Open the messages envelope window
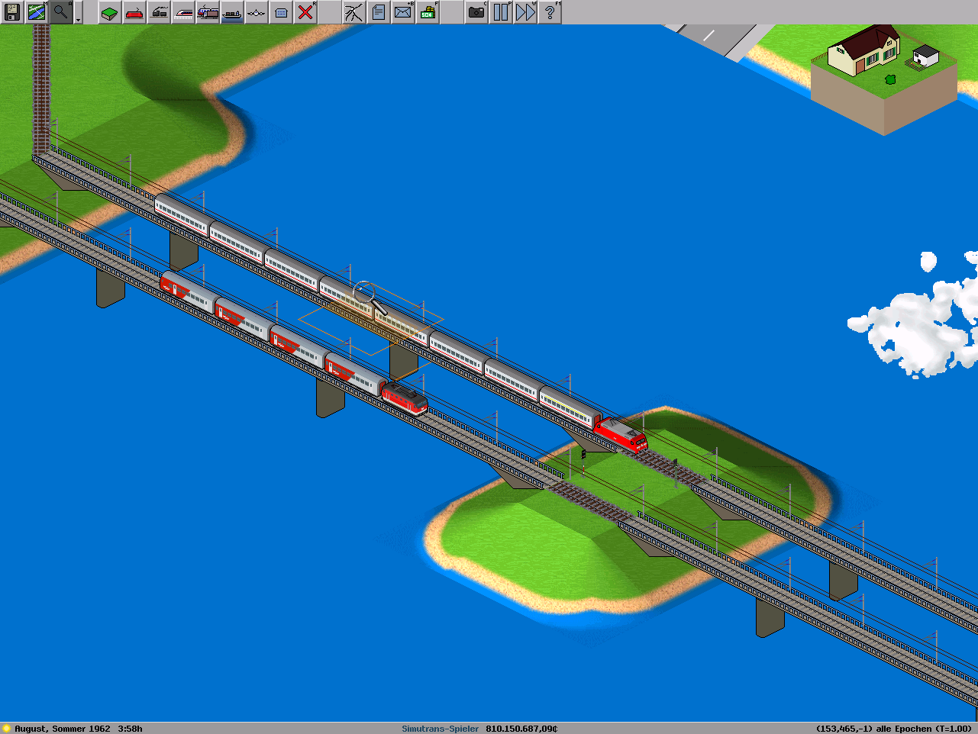This screenshot has width=978, height=734. pyautogui.click(x=402, y=12)
